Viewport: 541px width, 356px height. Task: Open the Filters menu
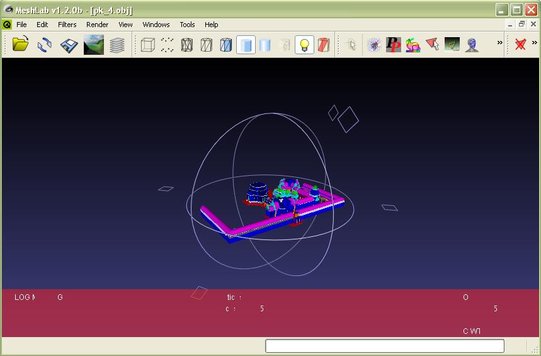(67, 25)
